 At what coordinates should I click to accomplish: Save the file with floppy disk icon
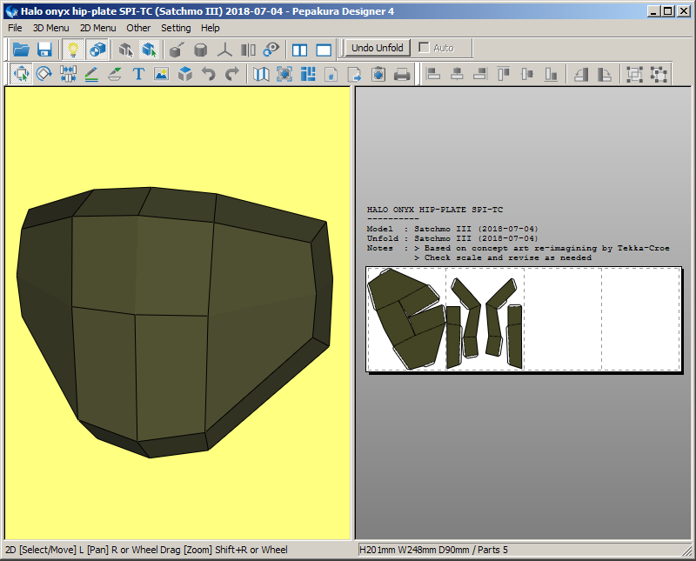[x=44, y=50]
